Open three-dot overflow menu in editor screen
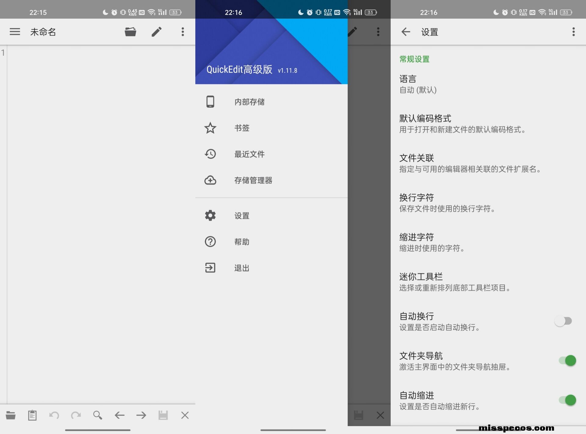The height and width of the screenshot is (434, 586). coord(183,32)
